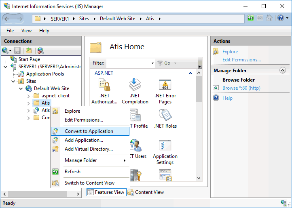Click Default Web Site in the breadcrumb

coord(118,19)
